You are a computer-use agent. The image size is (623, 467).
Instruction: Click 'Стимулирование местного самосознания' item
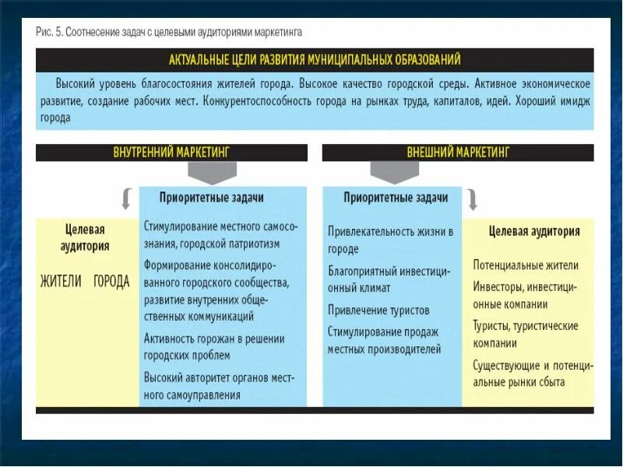coord(221,235)
